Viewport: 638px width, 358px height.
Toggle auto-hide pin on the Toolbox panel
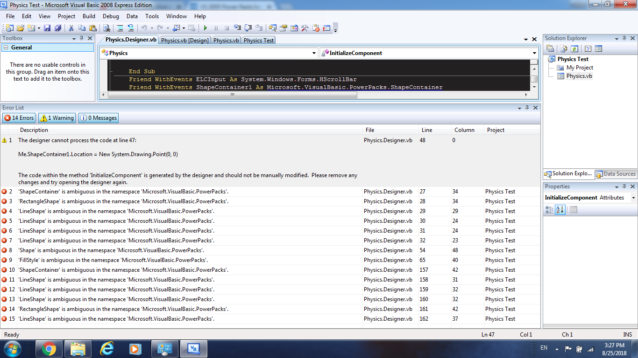pyautogui.click(x=81, y=38)
